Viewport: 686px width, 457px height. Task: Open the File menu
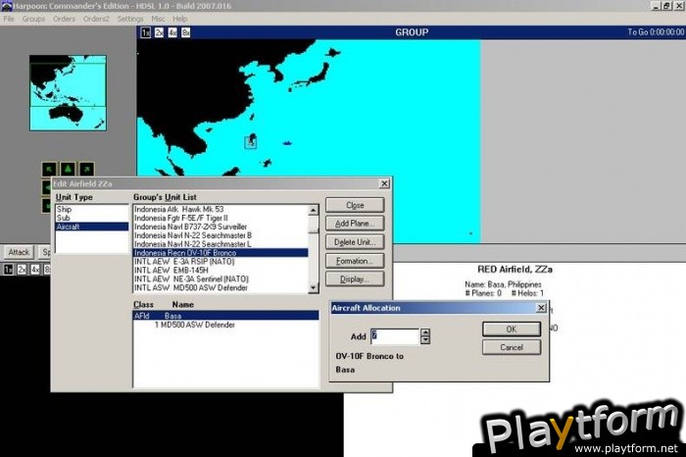tap(9, 19)
